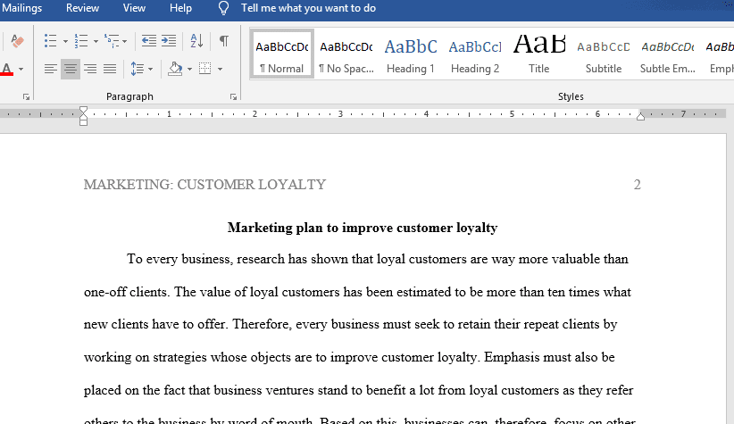Viewport: 734px width, 424px height.
Task: Apply paragraph shading fill
Action: [x=175, y=70]
